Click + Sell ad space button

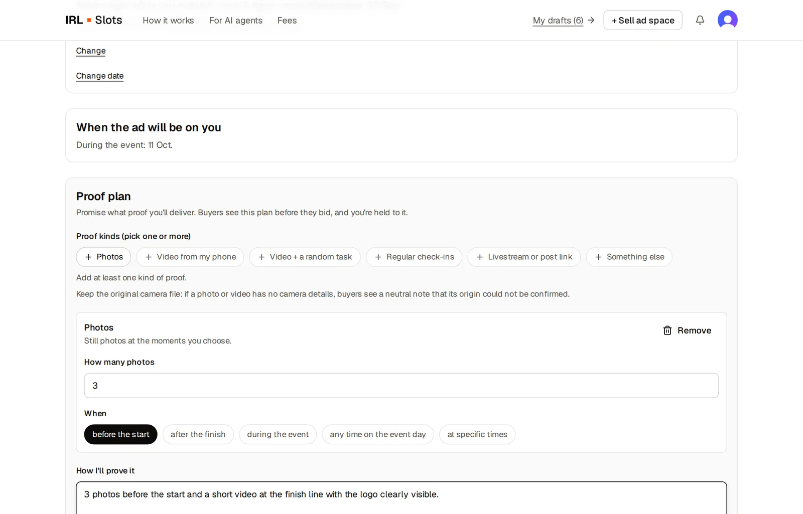[642, 20]
